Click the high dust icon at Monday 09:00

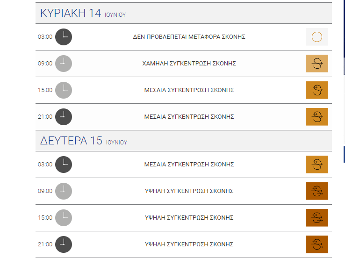(316, 191)
